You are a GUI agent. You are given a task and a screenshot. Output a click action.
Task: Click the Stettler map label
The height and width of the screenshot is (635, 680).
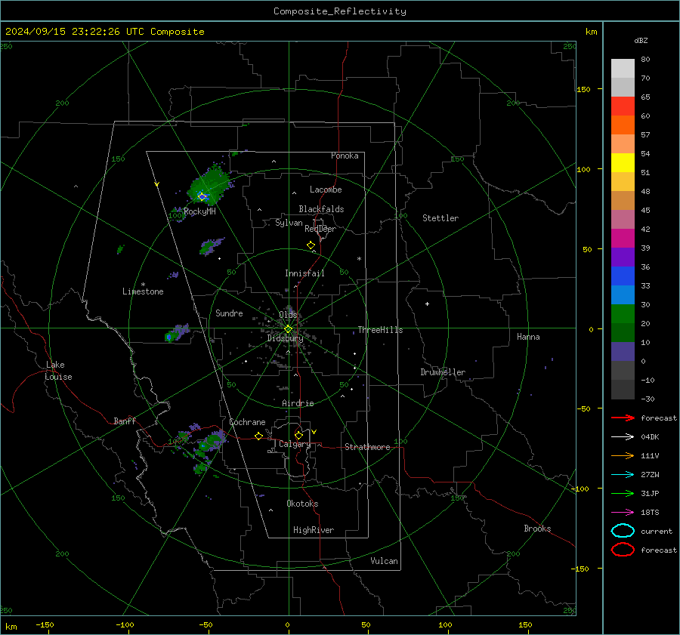pyautogui.click(x=440, y=218)
